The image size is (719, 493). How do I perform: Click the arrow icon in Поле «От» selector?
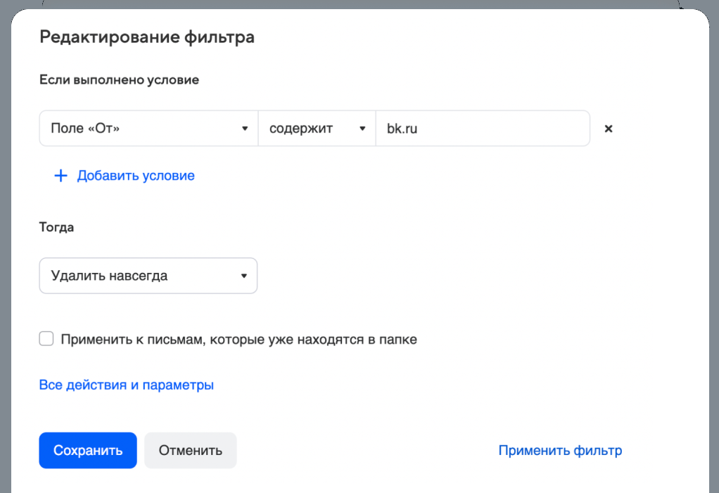(x=245, y=129)
